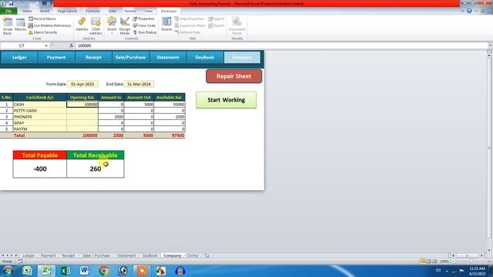Open the DayBook sheet tab
This screenshot has width=493, height=277.
(150, 255)
